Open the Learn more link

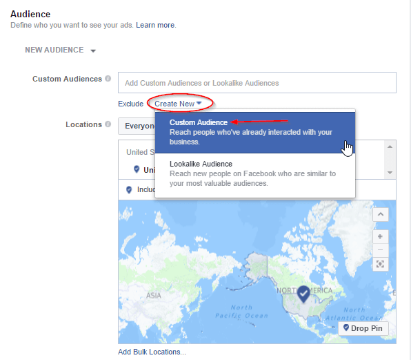(155, 25)
